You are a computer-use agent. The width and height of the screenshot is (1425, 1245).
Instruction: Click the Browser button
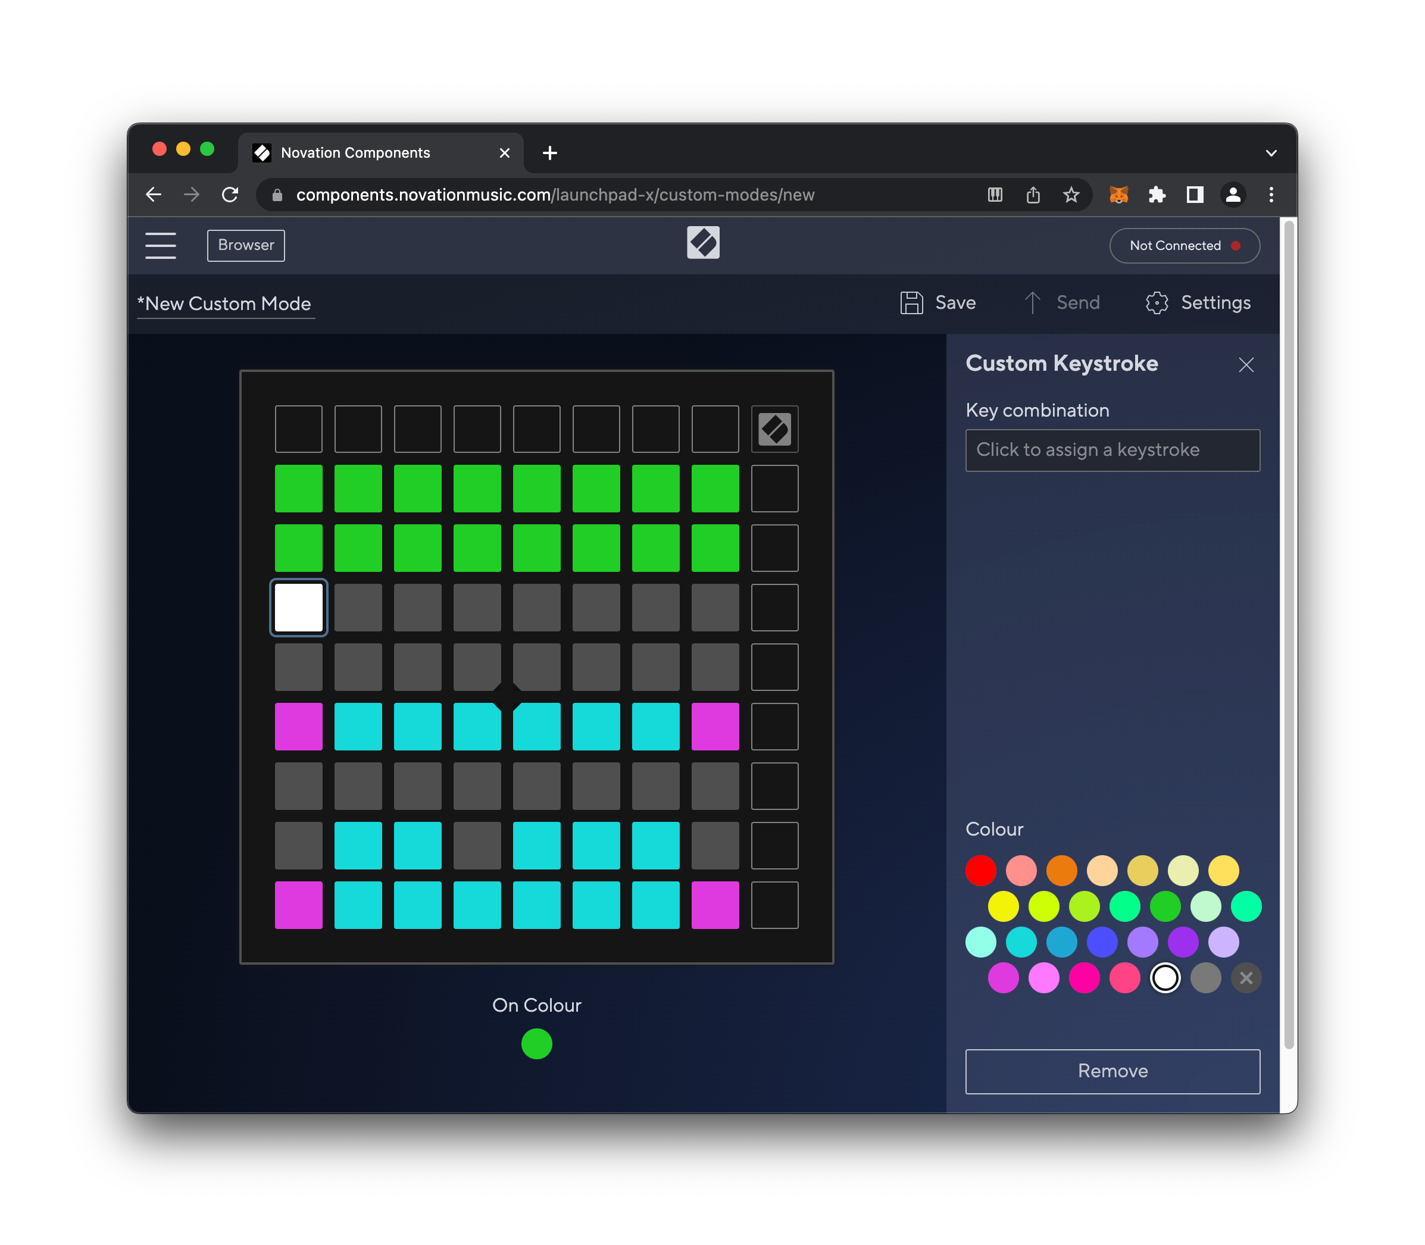pos(245,245)
